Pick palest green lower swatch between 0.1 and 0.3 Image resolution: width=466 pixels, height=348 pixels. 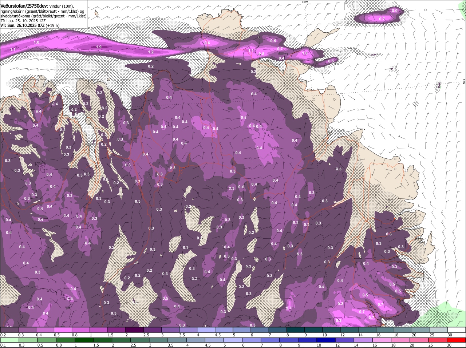10,340
